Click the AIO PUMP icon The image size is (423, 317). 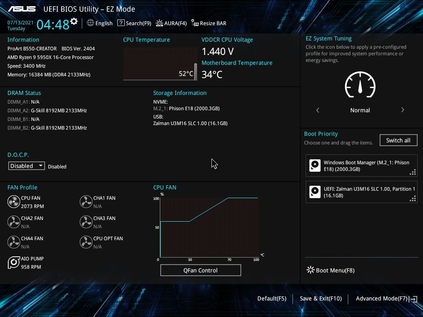[14, 262]
